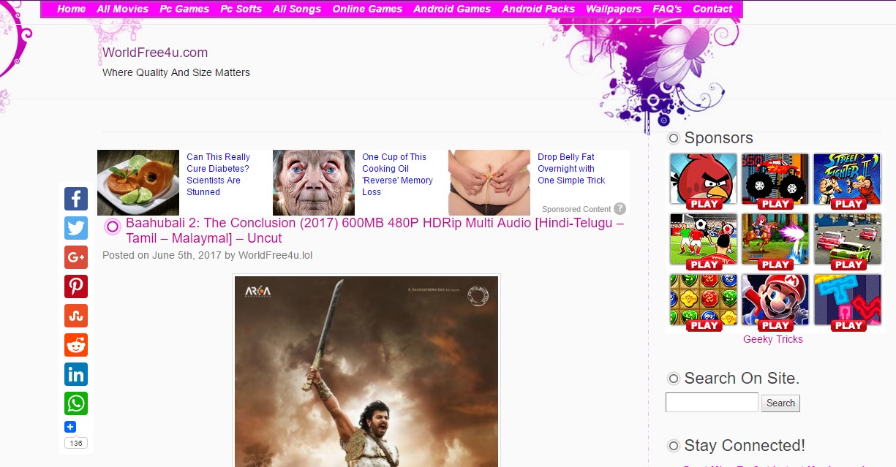Play the block puzzle sponsor game
This screenshot has height=467, width=896.
pyautogui.click(x=848, y=302)
